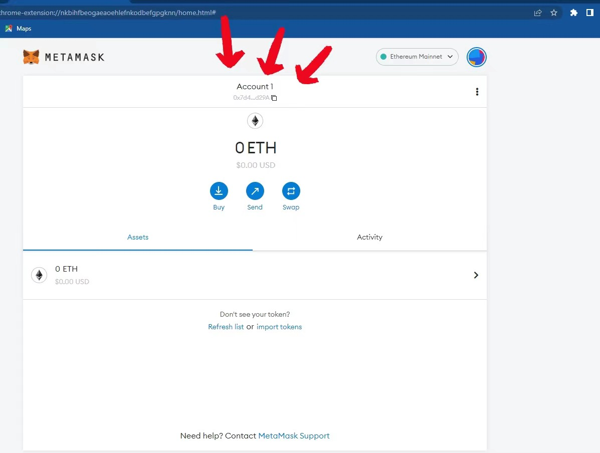Click the import tokens link

pos(279,327)
